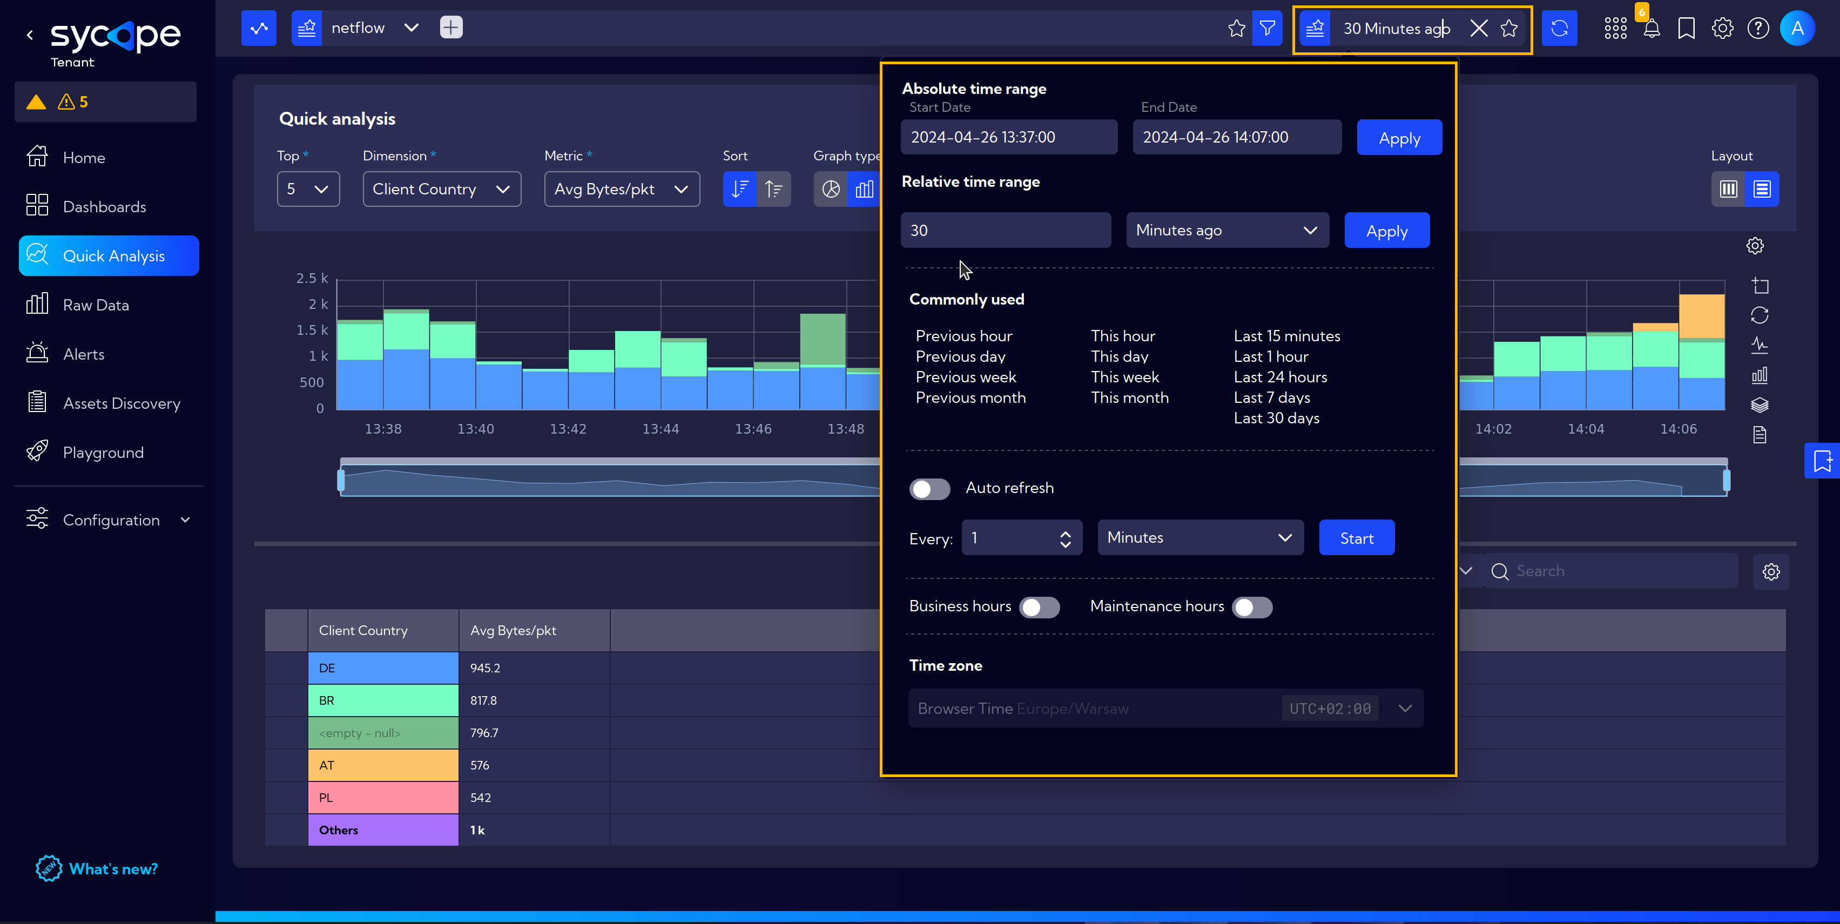Open table settings gear next to Search
Viewport: 1840px width, 924px height.
(1771, 572)
